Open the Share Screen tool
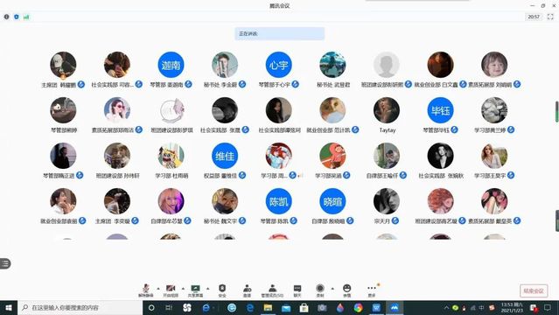 pos(195,290)
